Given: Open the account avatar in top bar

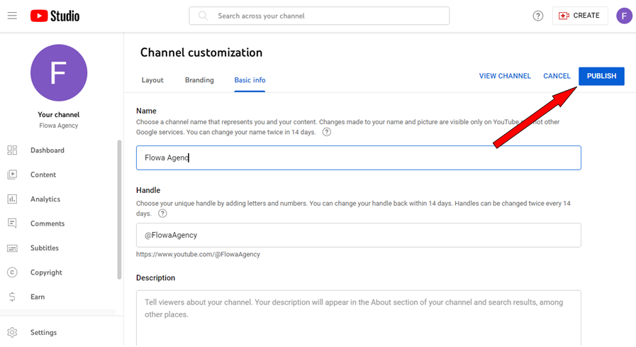Looking at the screenshot, I should pos(624,16).
